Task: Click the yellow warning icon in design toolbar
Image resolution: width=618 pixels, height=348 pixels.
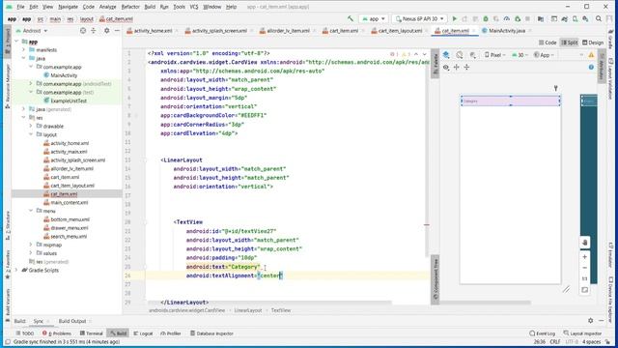Action: pos(591,55)
